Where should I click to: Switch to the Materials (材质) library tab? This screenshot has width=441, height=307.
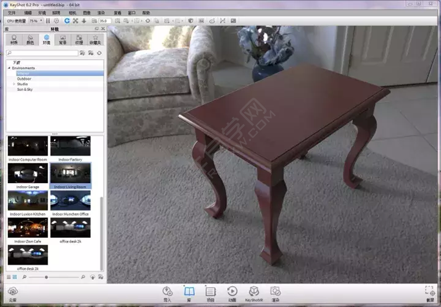(x=14, y=39)
